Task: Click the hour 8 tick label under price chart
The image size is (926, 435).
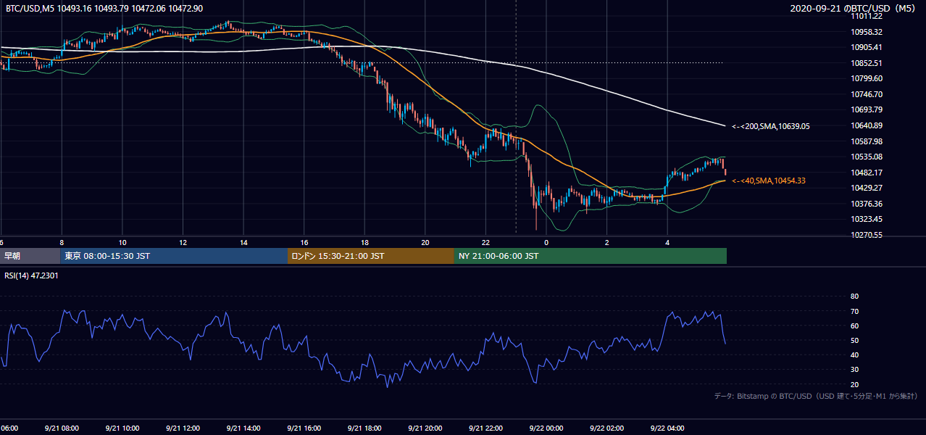Action: [x=62, y=242]
